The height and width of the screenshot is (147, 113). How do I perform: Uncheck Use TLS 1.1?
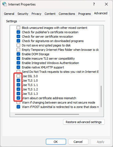(19, 85)
